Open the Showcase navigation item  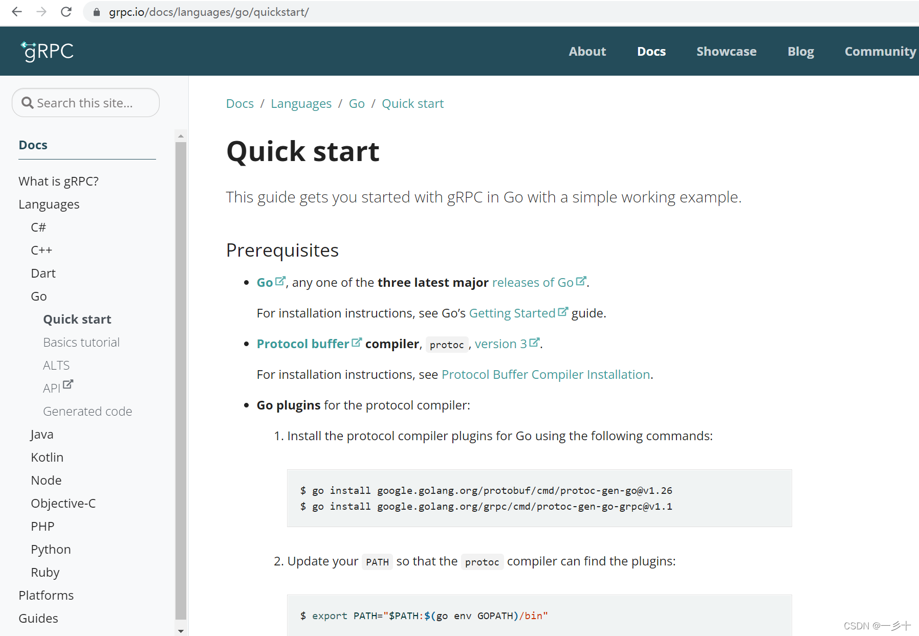coord(726,51)
